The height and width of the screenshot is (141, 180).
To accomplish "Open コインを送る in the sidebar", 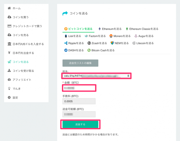I will point(21,62).
